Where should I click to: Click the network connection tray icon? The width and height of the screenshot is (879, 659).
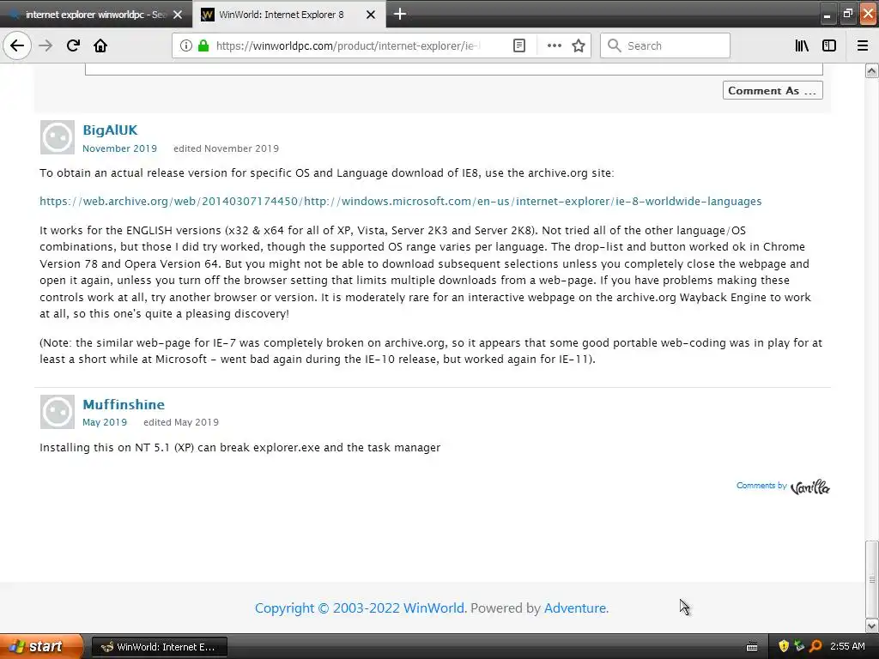799,646
